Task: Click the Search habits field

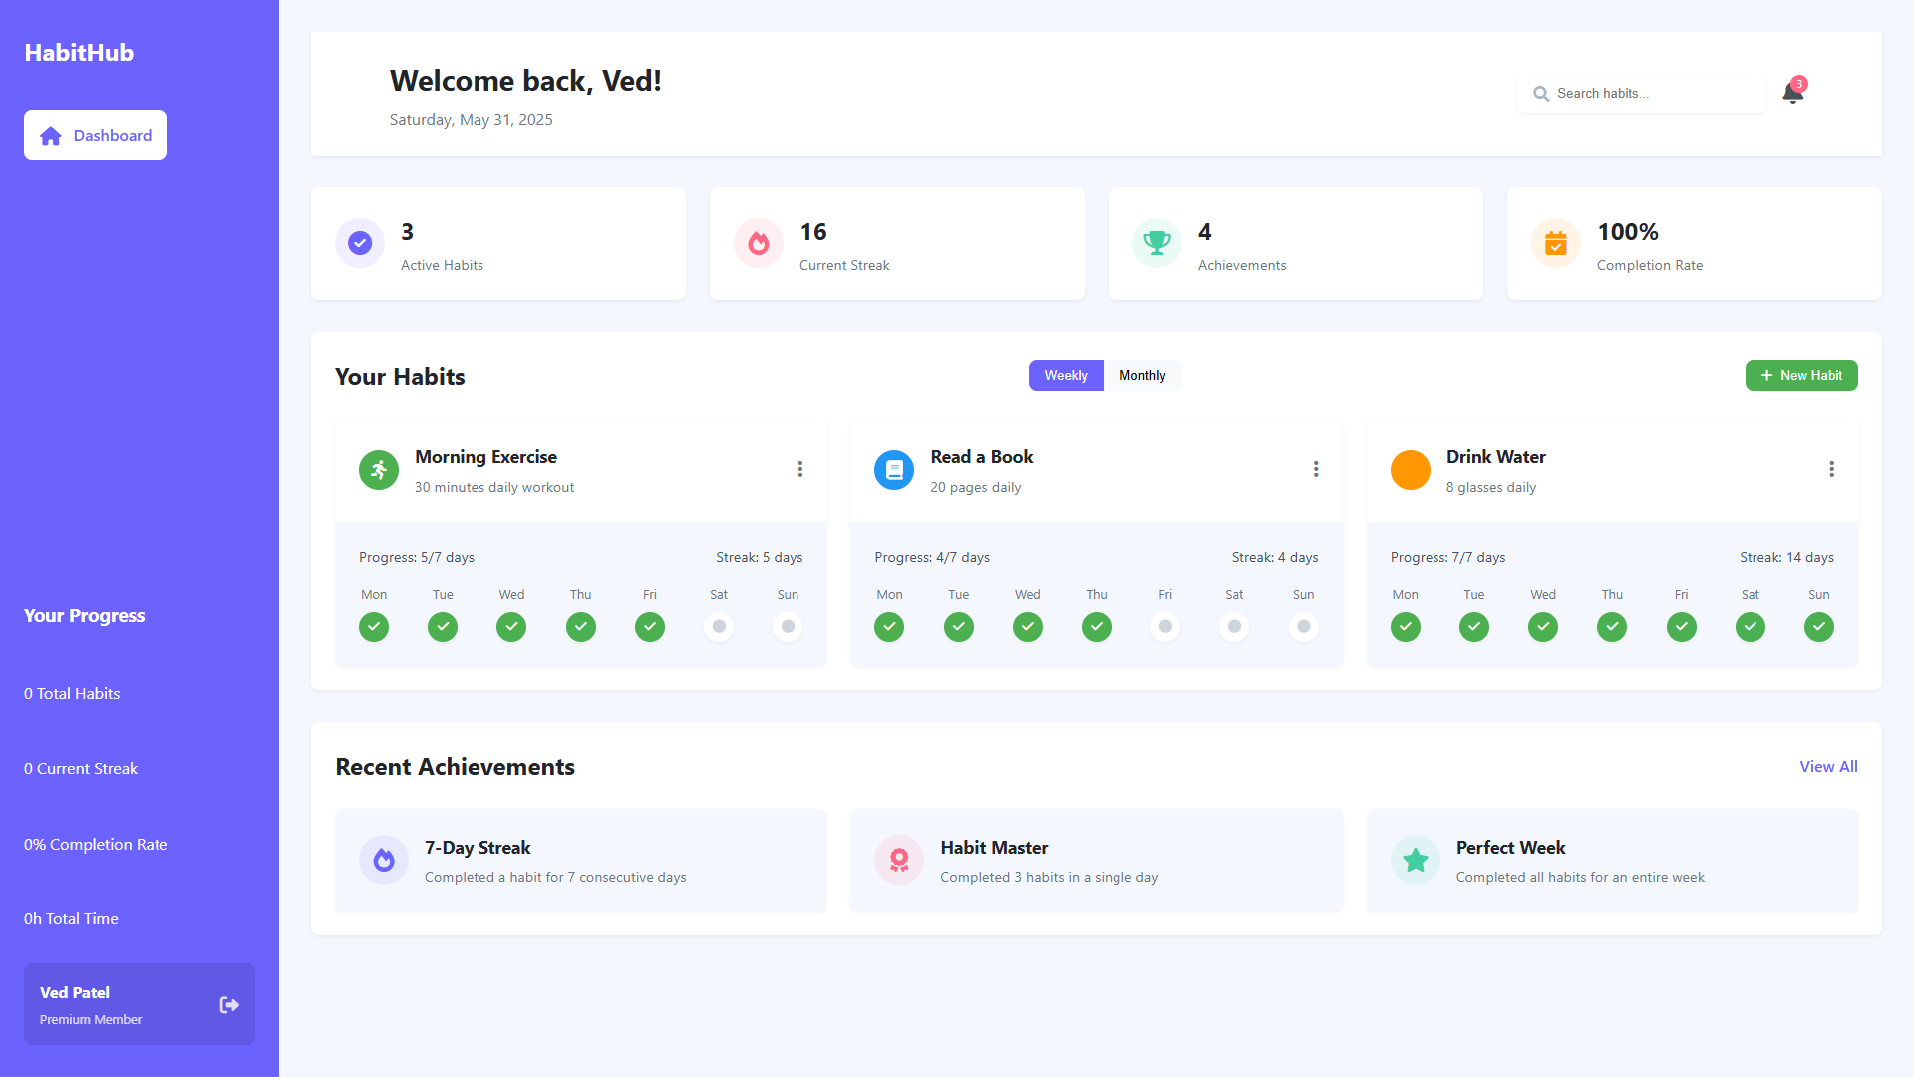Action: click(1642, 94)
